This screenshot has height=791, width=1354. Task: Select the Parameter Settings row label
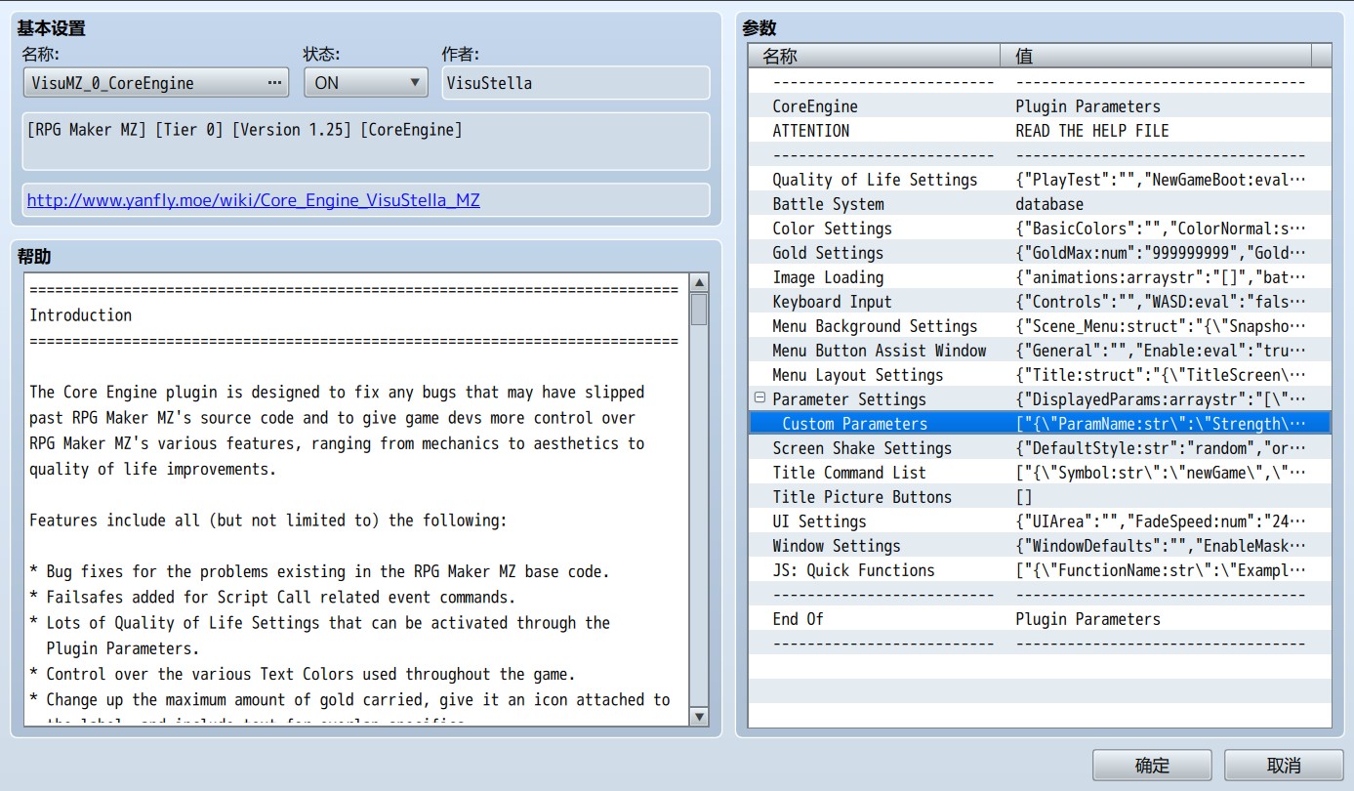coord(849,399)
